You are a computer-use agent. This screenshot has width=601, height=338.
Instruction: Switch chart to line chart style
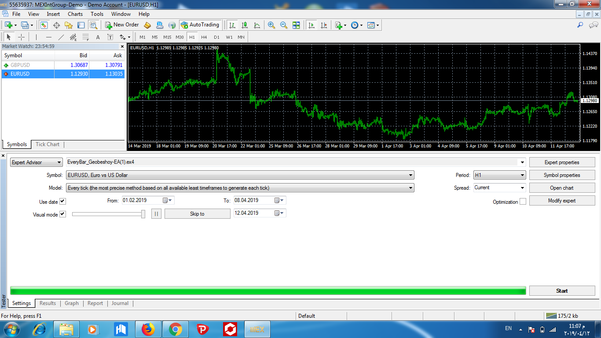pos(257,25)
